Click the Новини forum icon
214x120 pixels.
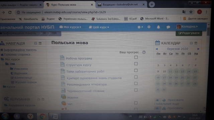64,97
